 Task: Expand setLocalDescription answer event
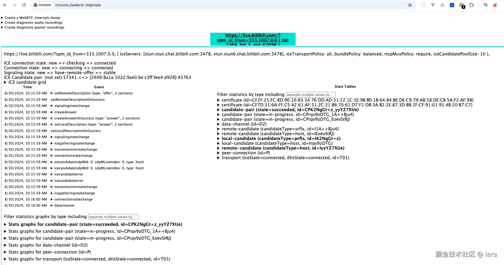coord(92,125)
